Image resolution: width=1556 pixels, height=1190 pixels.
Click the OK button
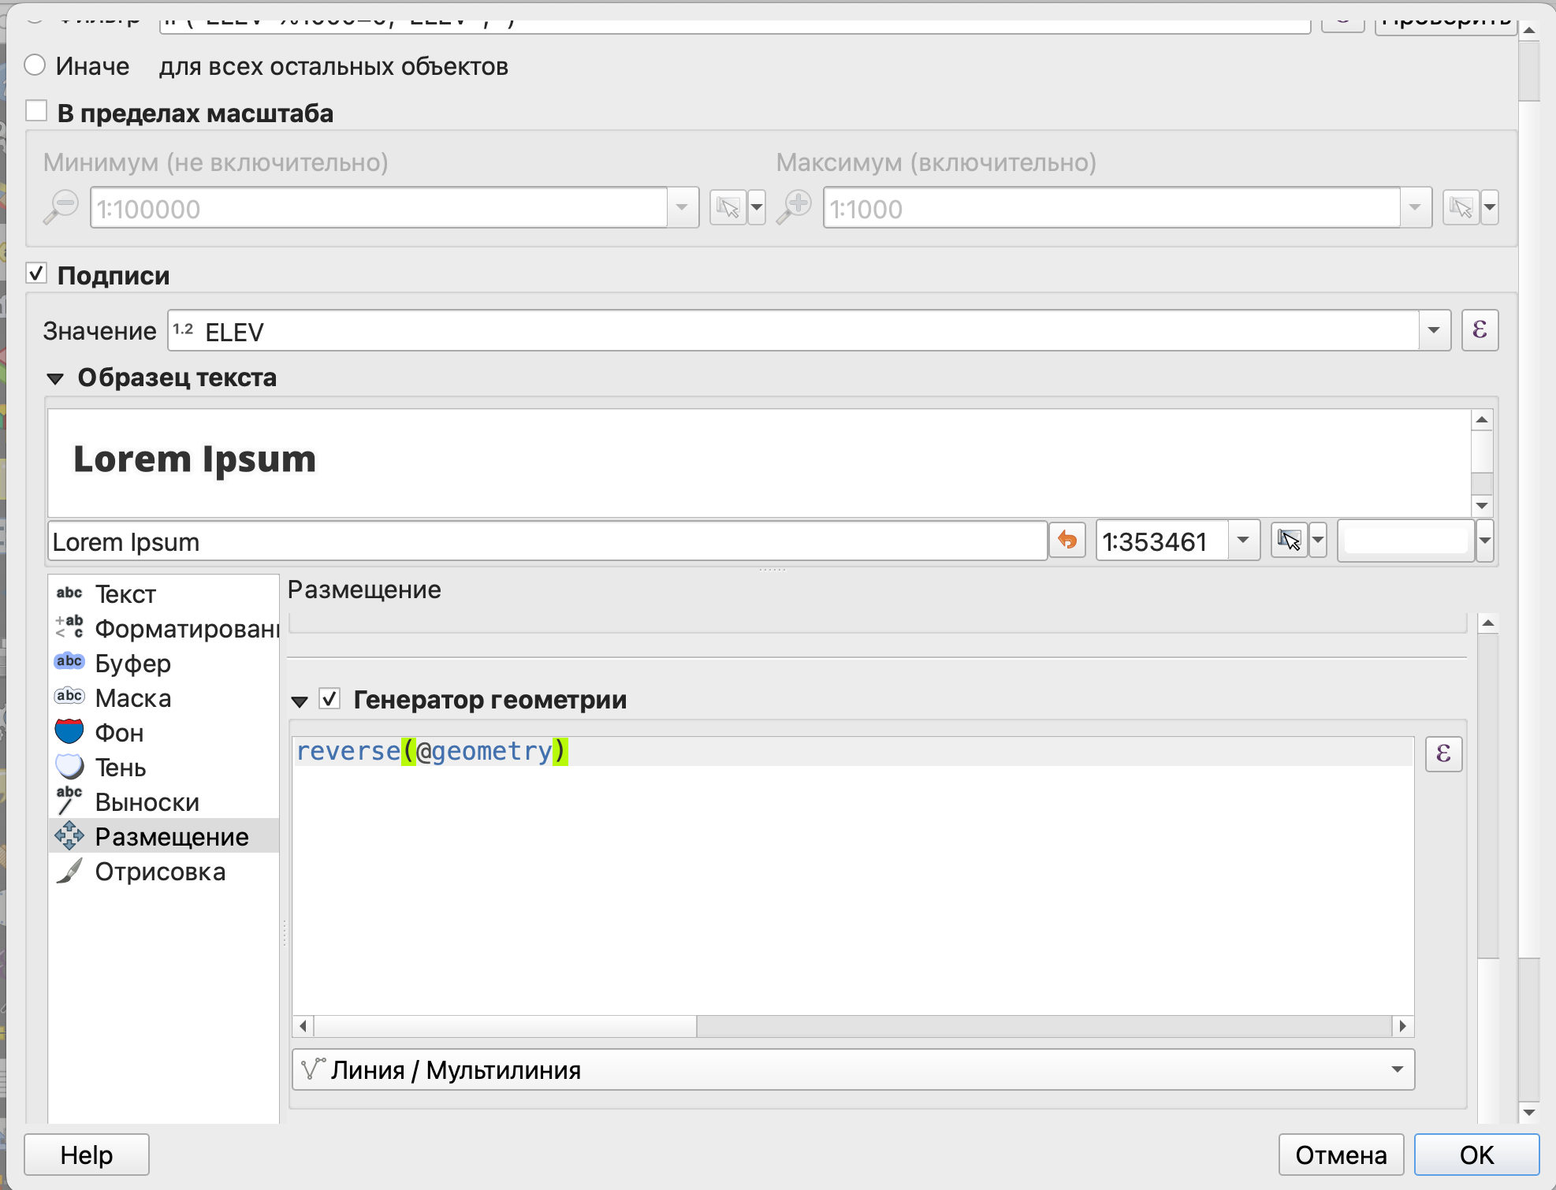[x=1476, y=1155]
